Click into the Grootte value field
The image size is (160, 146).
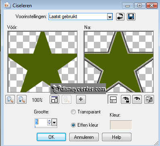(41, 122)
